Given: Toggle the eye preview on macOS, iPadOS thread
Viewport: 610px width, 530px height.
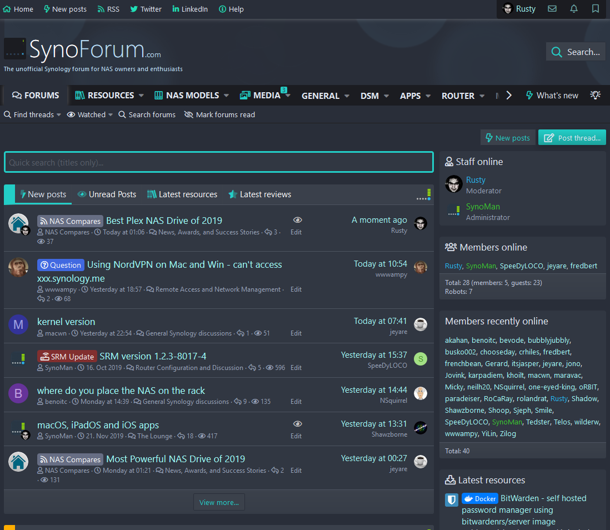Looking at the screenshot, I should coord(298,423).
